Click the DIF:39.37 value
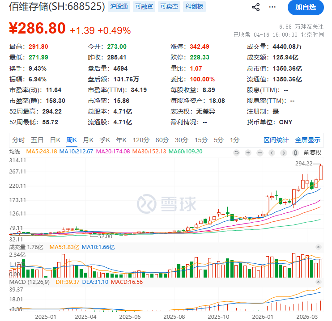This screenshot has width=332, height=321. (68, 282)
